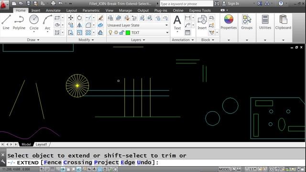
Task: Choose the Undo command option
Action: 144,162
